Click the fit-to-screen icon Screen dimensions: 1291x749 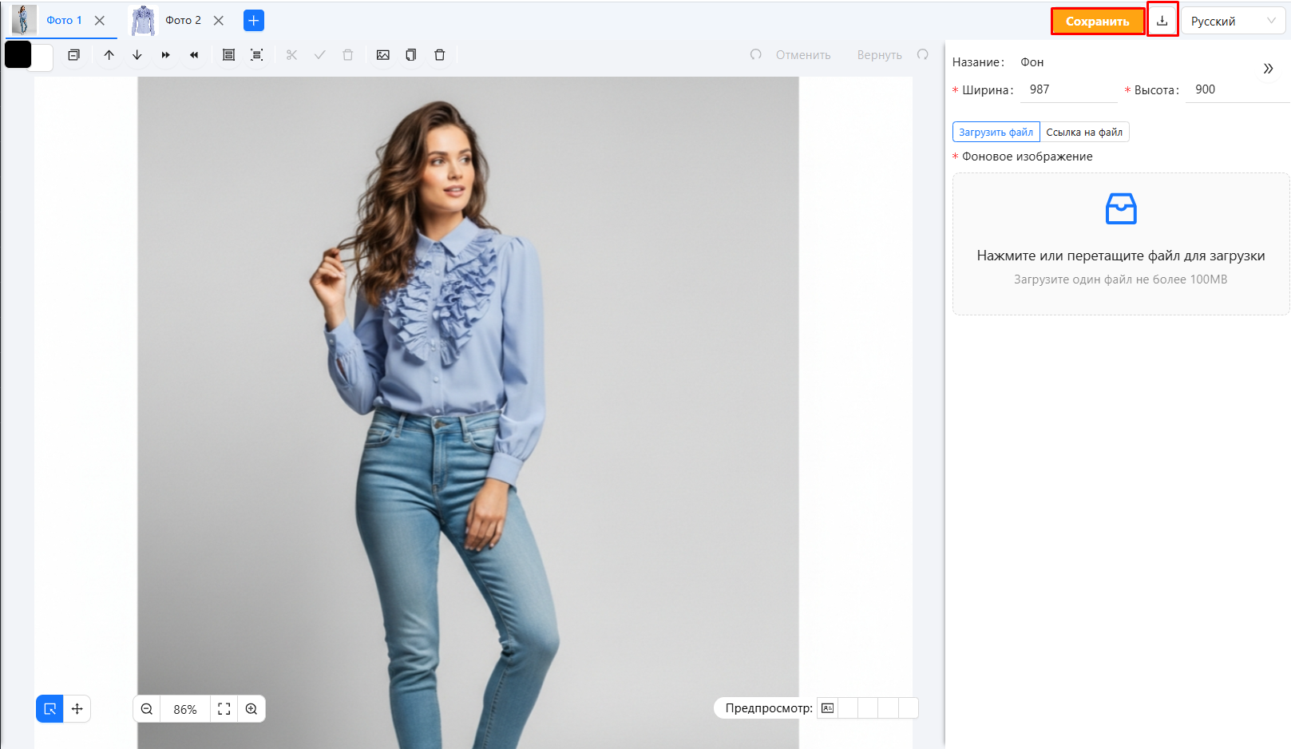point(224,709)
